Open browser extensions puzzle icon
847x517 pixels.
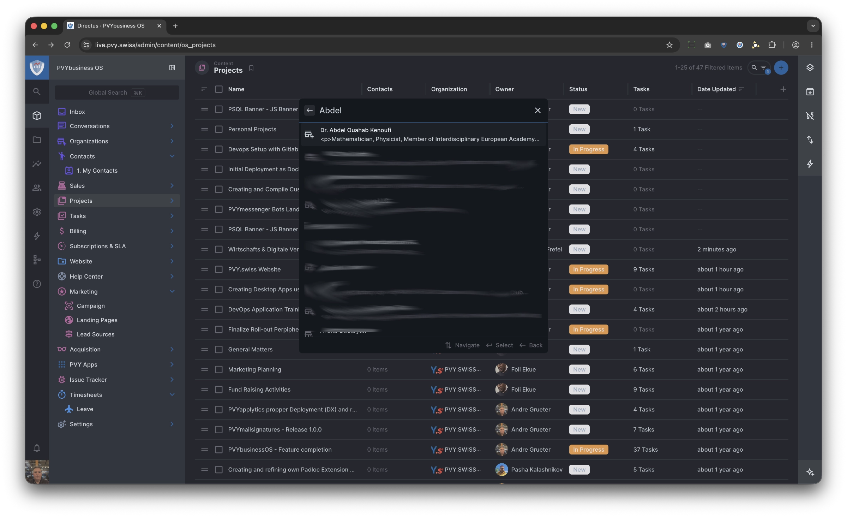click(772, 45)
